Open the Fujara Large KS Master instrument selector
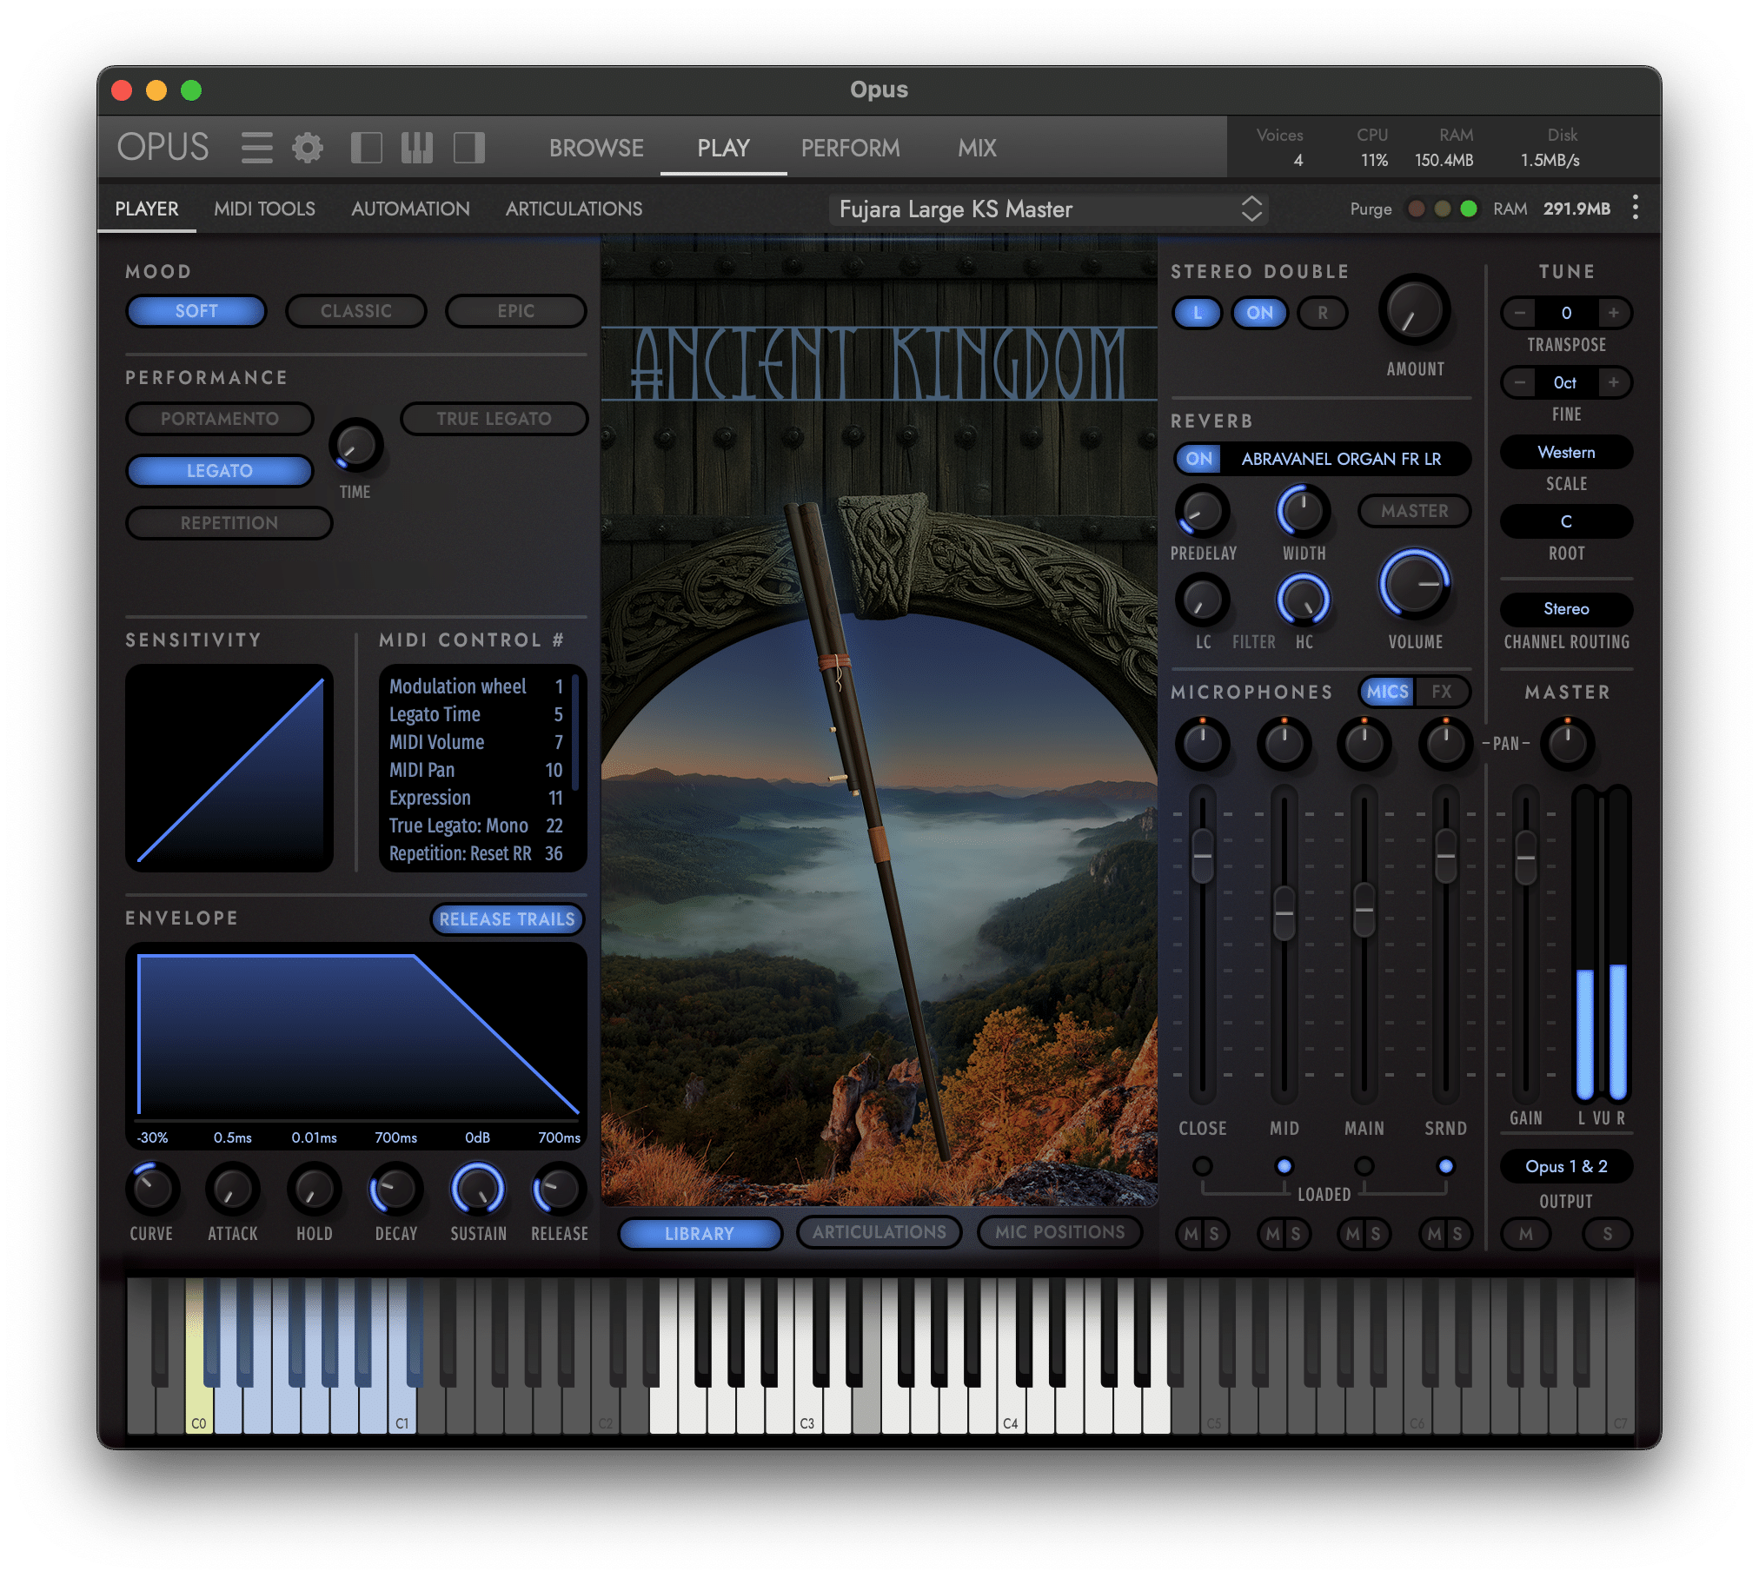 click(1048, 209)
